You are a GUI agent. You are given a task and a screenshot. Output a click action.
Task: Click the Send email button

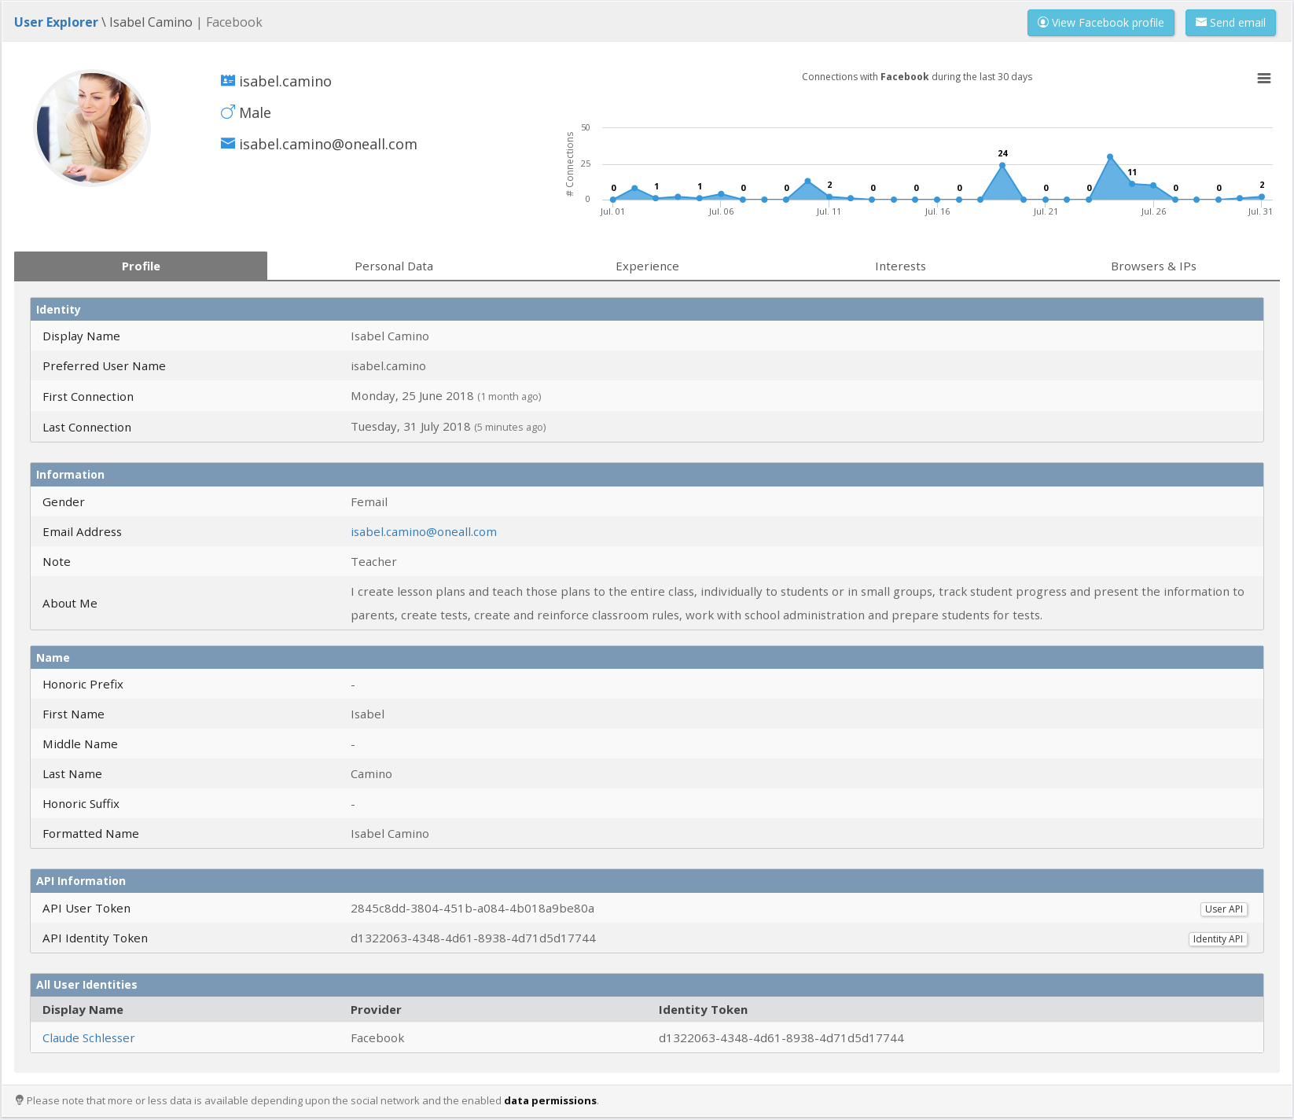1230,23
